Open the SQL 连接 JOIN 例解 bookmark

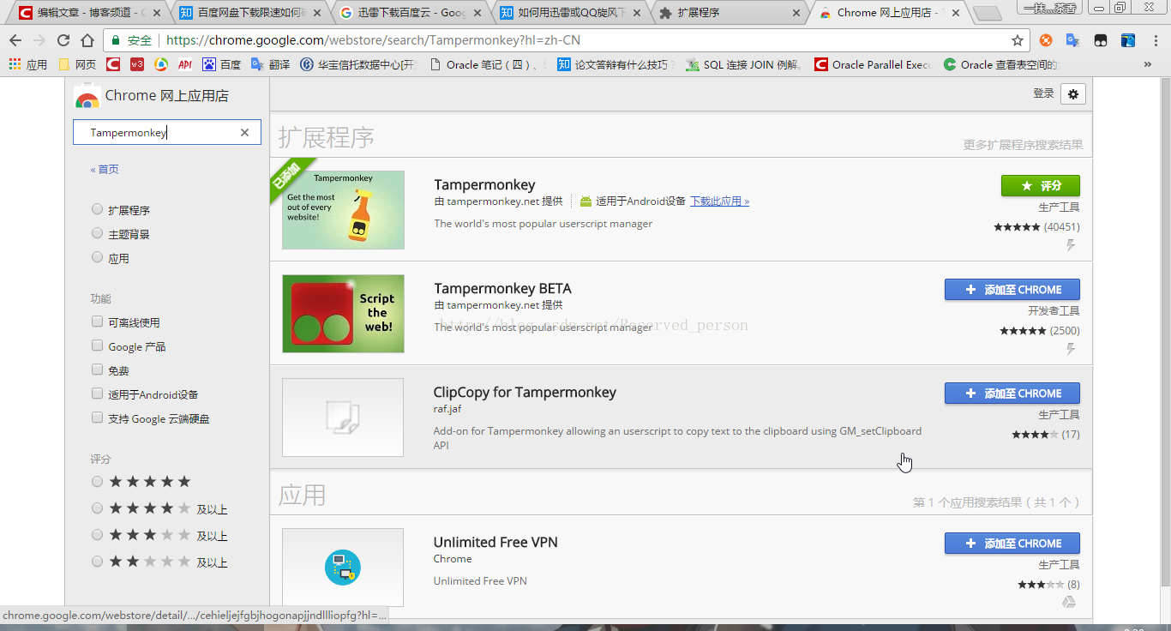click(x=744, y=64)
